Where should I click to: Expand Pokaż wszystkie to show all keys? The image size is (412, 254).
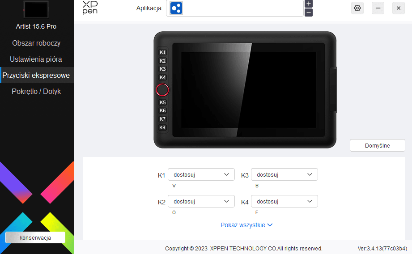coord(246,225)
